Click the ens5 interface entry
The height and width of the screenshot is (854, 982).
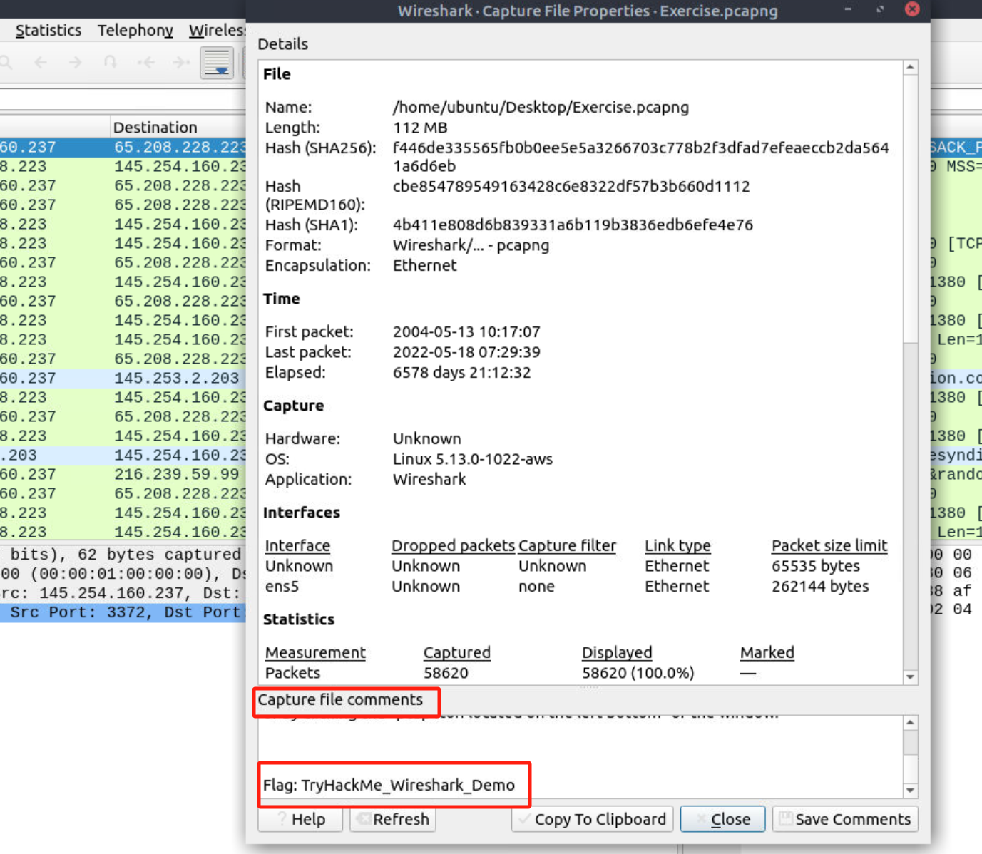(x=282, y=586)
